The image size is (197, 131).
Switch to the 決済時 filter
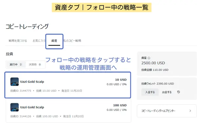[x=35, y=65]
